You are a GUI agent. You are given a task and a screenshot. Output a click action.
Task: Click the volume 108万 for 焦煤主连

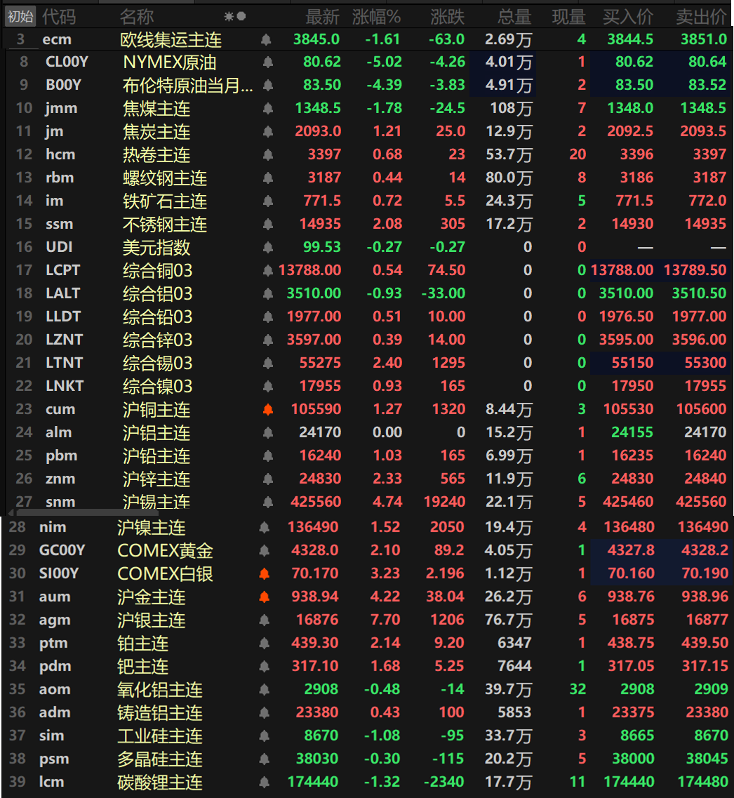[x=511, y=108]
